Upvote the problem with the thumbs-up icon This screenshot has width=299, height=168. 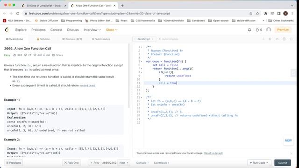coord(14,55)
